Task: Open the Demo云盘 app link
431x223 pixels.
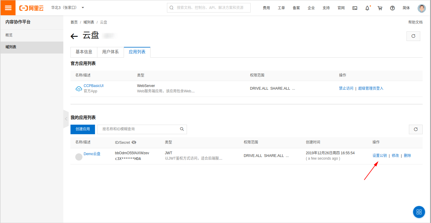Action: pos(92,154)
